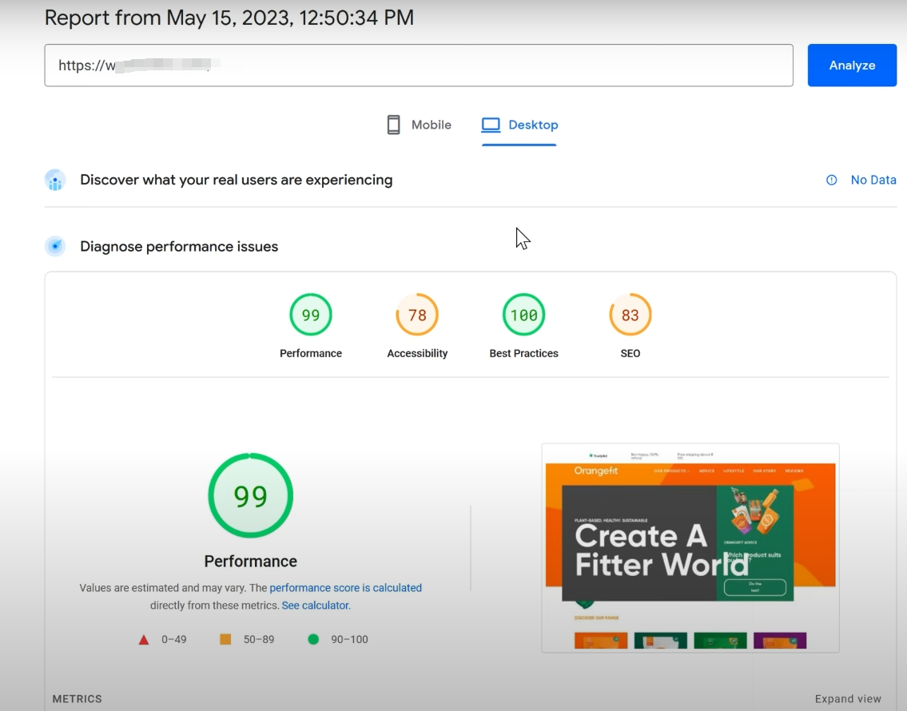Select the Best Practices score gauge 100
This screenshot has height=711, width=907.
pos(523,316)
